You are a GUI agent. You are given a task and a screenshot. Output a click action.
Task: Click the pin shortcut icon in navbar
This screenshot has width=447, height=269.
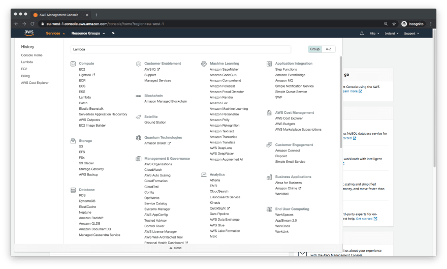[113, 34]
